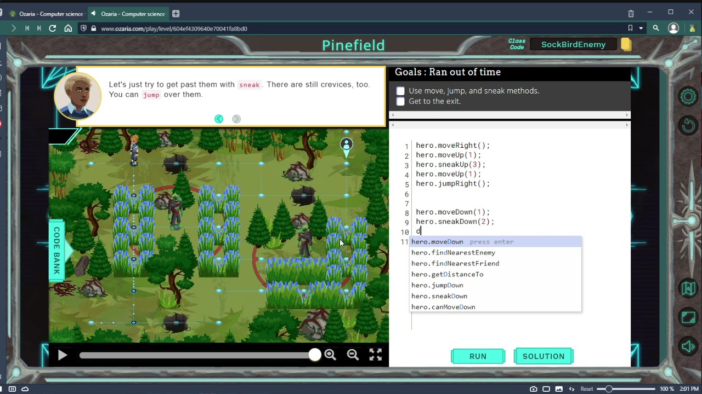This screenshot has height=394, width=702.
Task: Open the tracker shield icon in address bar
Action: point(83,28)
